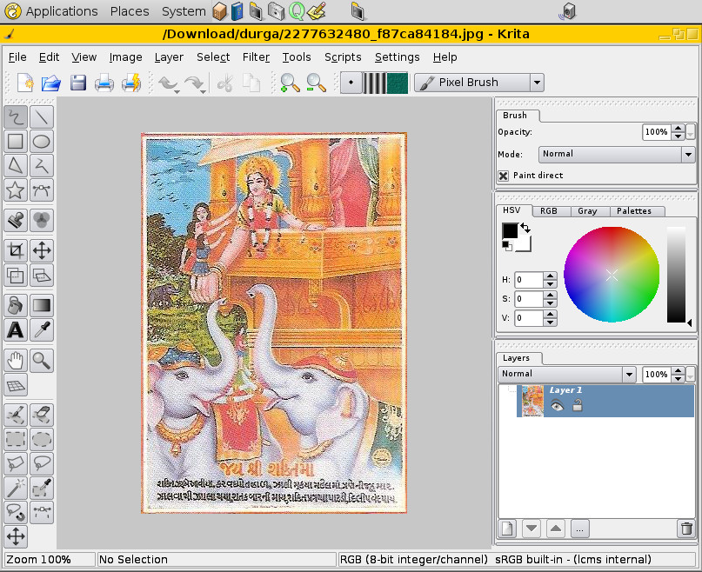This screenshot has height=572, width=702.
Task: Select the polygonal selection tool
Action: [16, 463]
